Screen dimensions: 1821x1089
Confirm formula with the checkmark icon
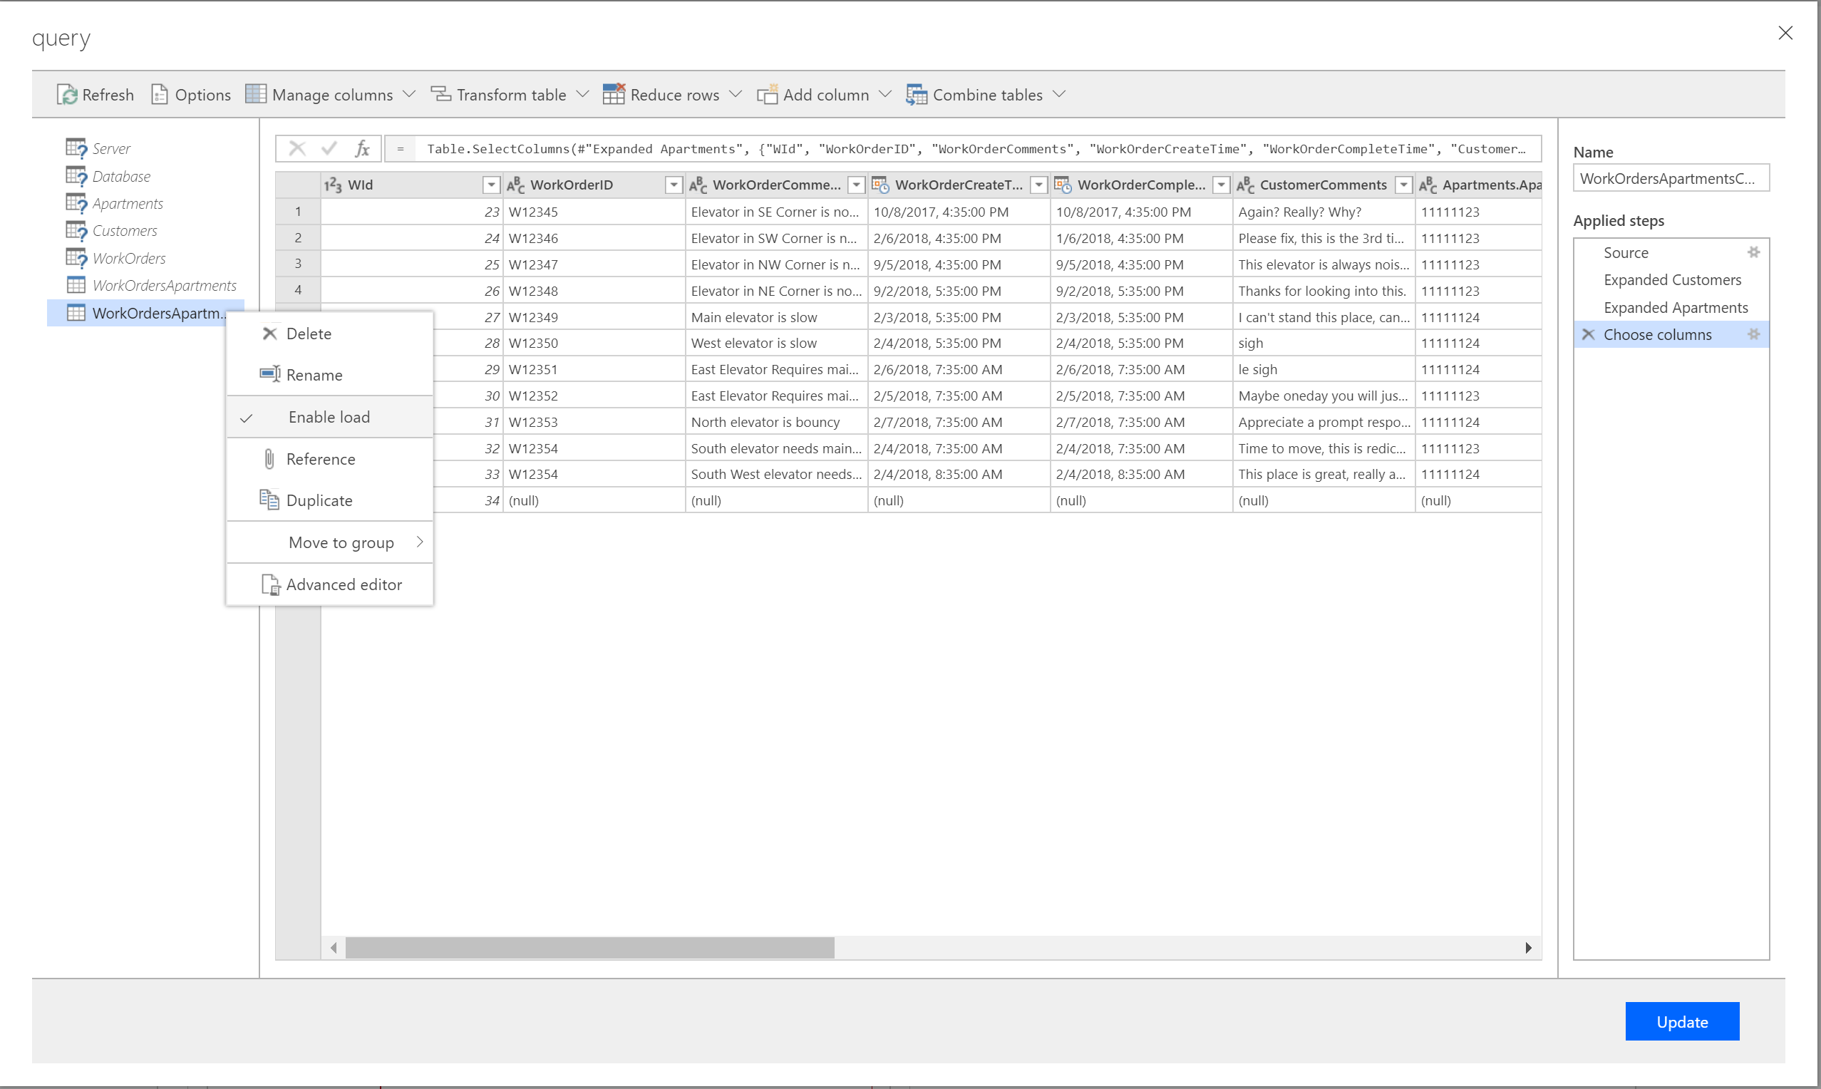pos(329,149)
